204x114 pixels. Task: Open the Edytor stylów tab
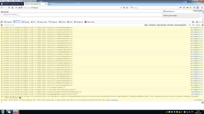42,22
